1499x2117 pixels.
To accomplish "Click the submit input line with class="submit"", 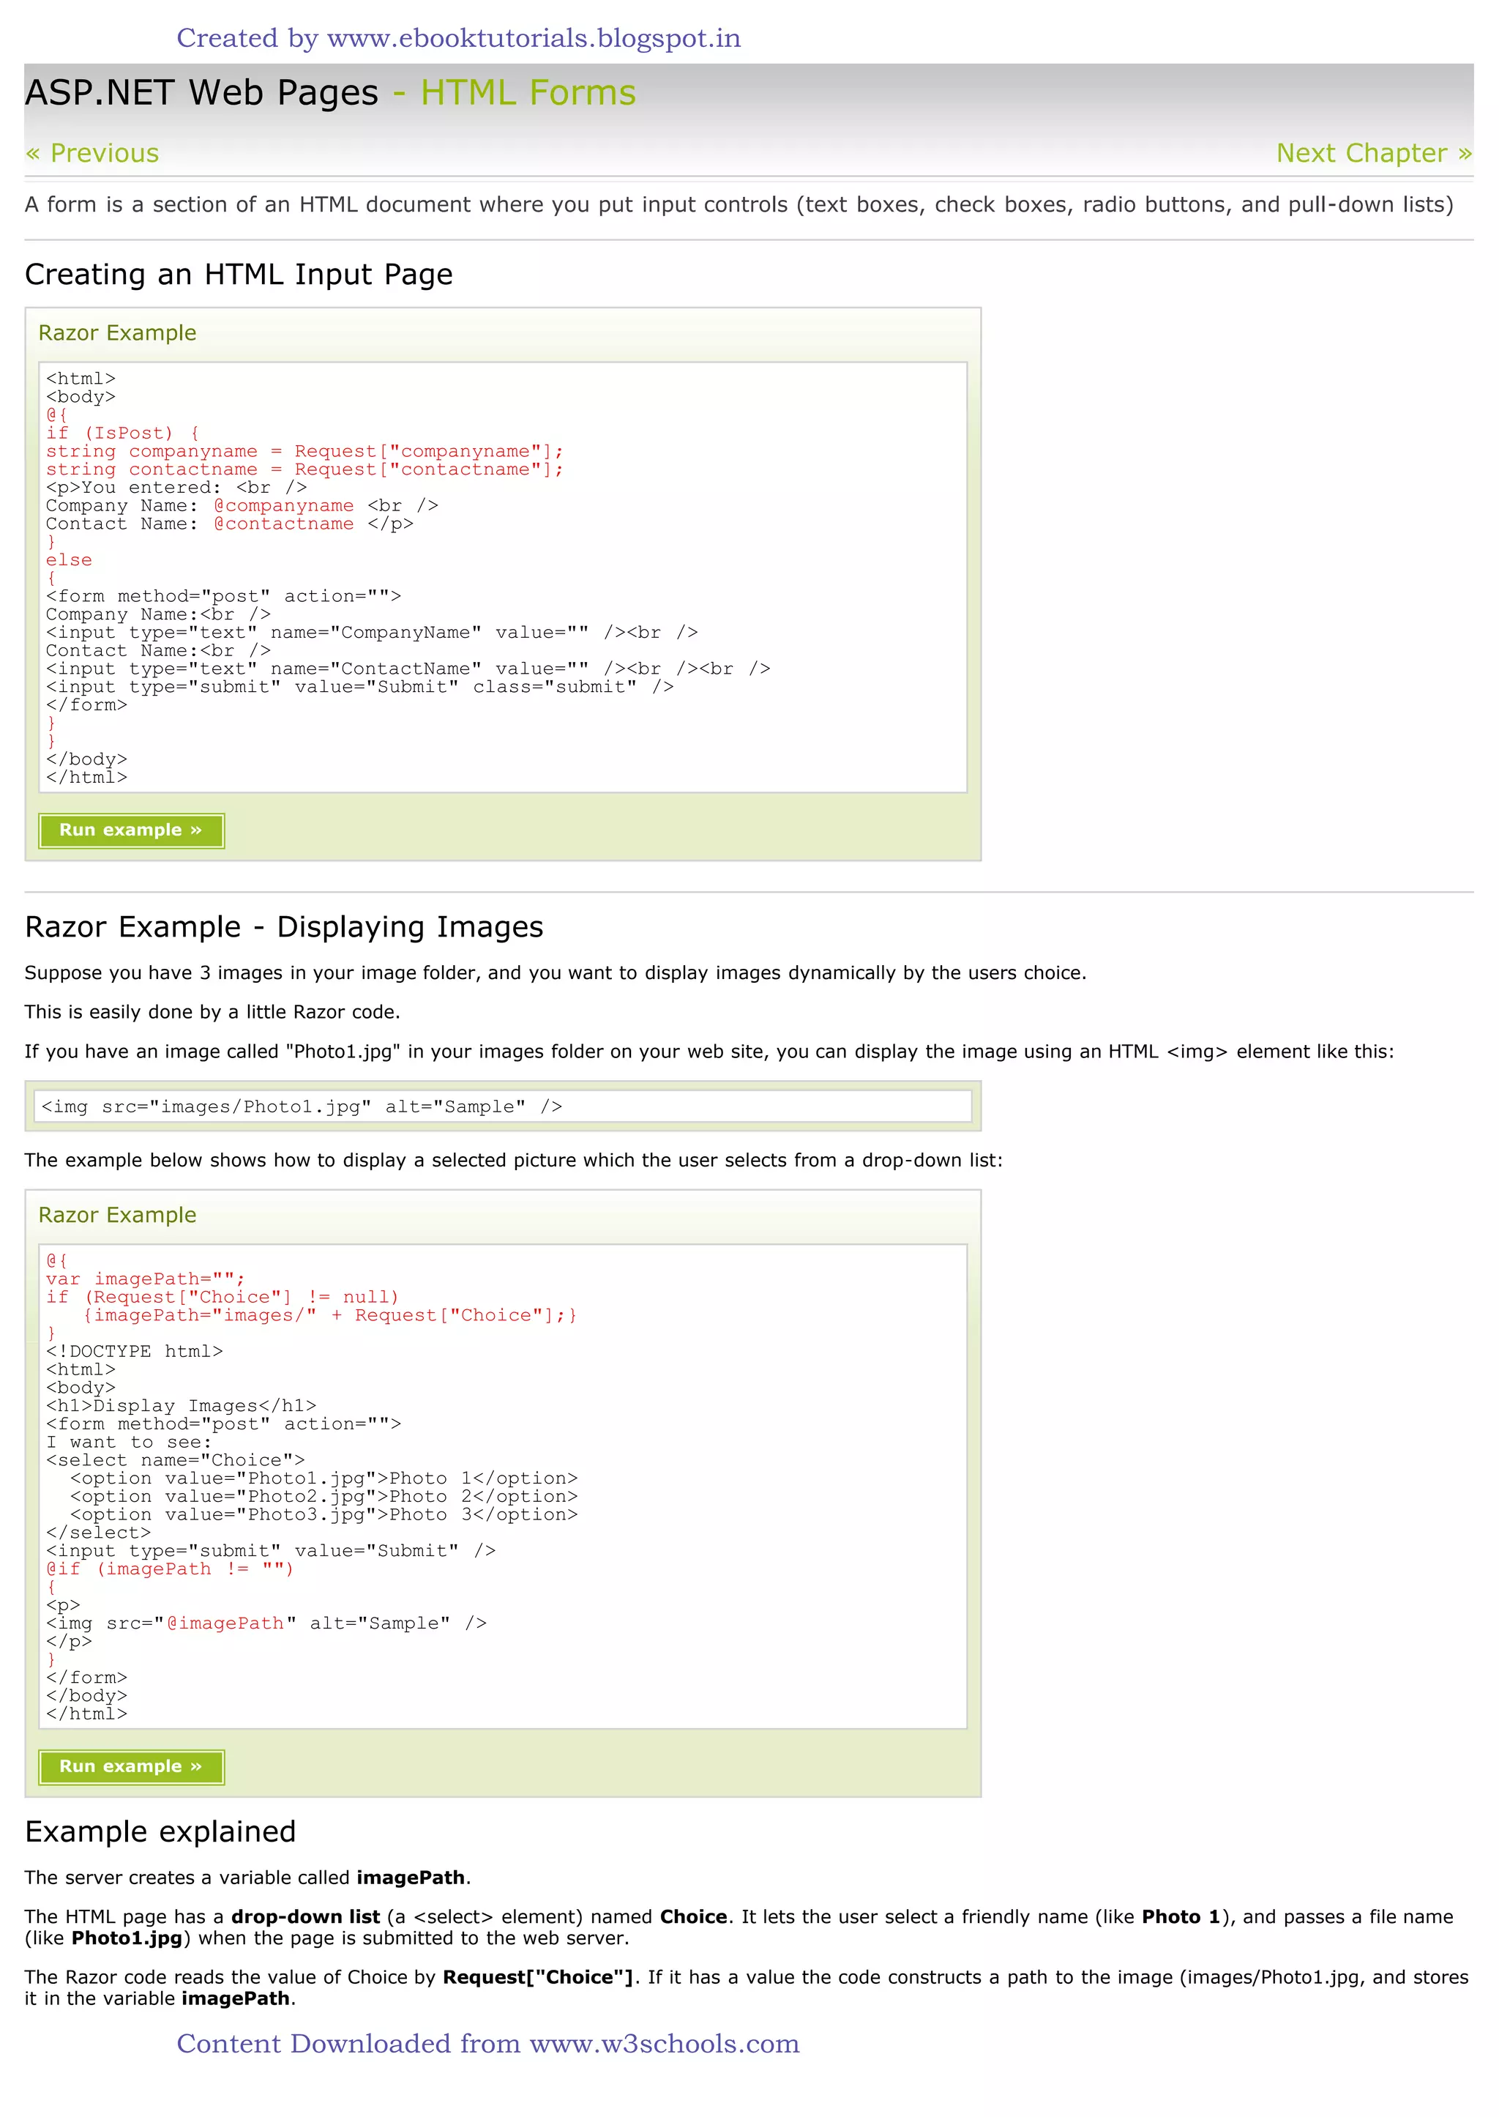I will tap(360, 687).
